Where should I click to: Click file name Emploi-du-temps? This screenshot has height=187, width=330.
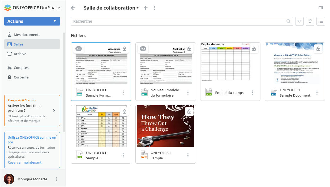coord(229,93)
